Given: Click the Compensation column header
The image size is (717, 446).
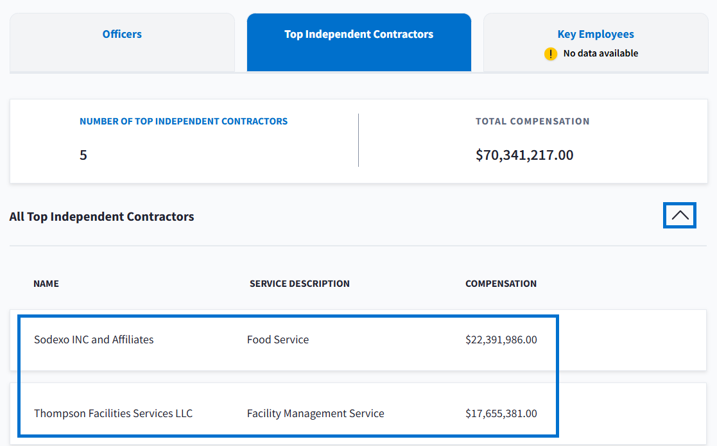Looking at the screenshot, I should tap(501, 284).
